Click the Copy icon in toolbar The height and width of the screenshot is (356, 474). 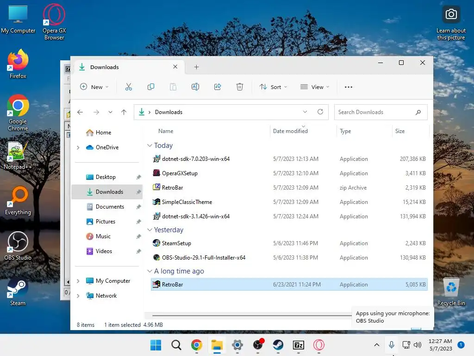coord(150,87)
